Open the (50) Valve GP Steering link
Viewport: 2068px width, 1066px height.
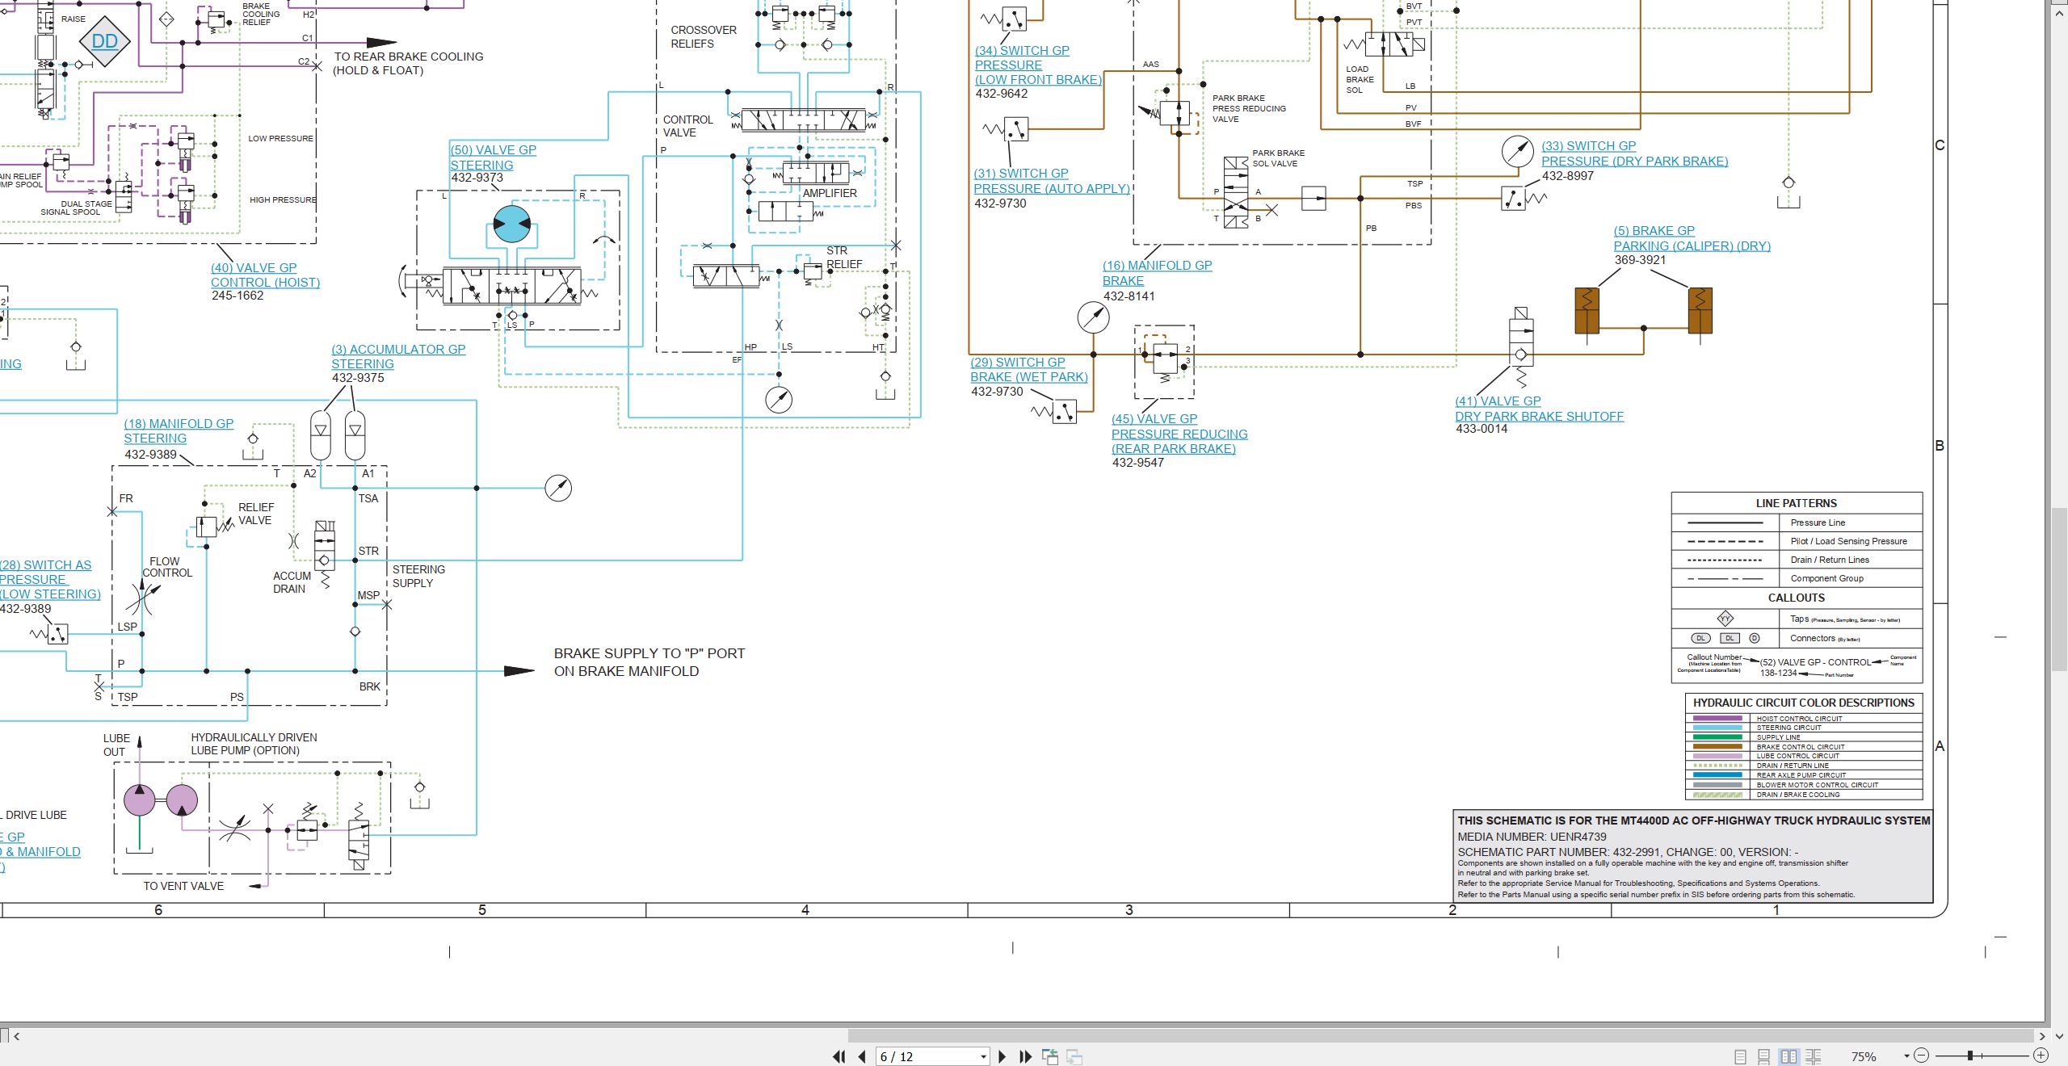pyautogui.click(x=493, y=157)
